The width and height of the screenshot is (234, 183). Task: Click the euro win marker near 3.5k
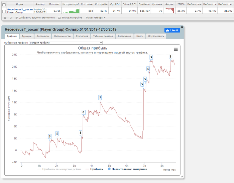point(84,112)
